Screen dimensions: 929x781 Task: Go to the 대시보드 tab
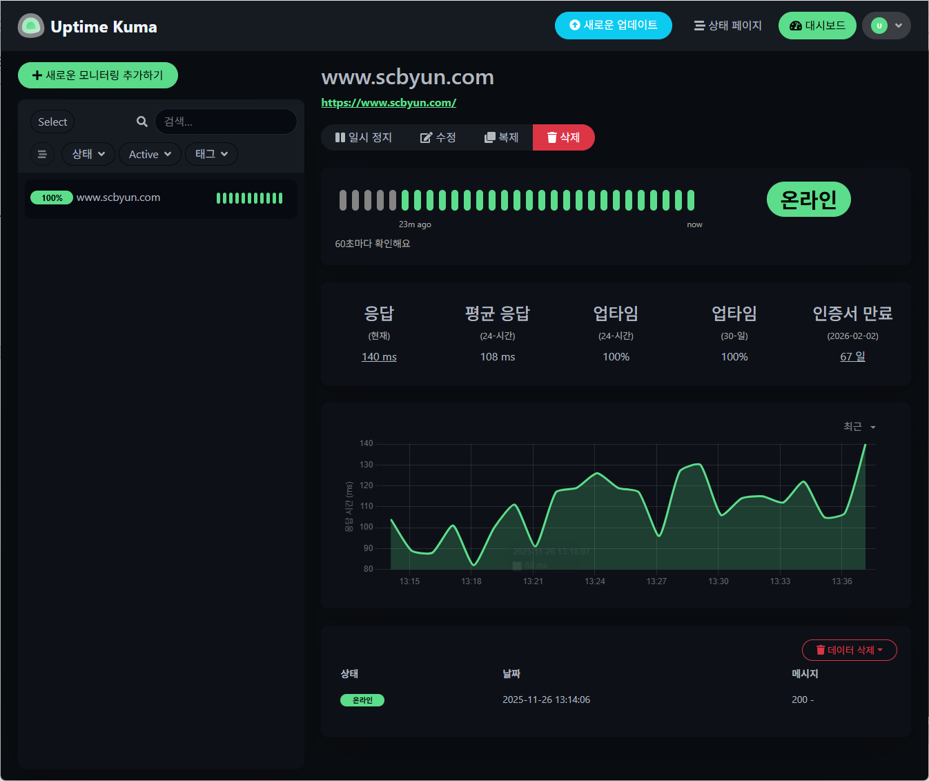[x=817, y=26]
